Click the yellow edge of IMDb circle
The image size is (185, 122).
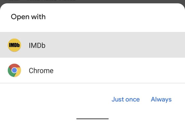14,40
